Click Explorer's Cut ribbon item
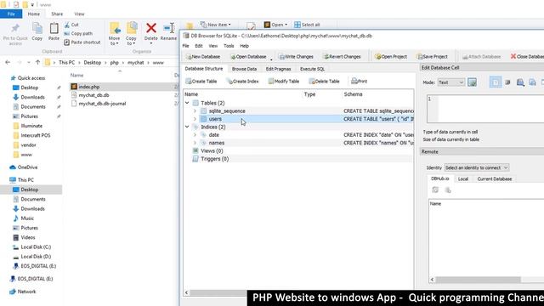544x306 pixels. click(x=71, y=25)
